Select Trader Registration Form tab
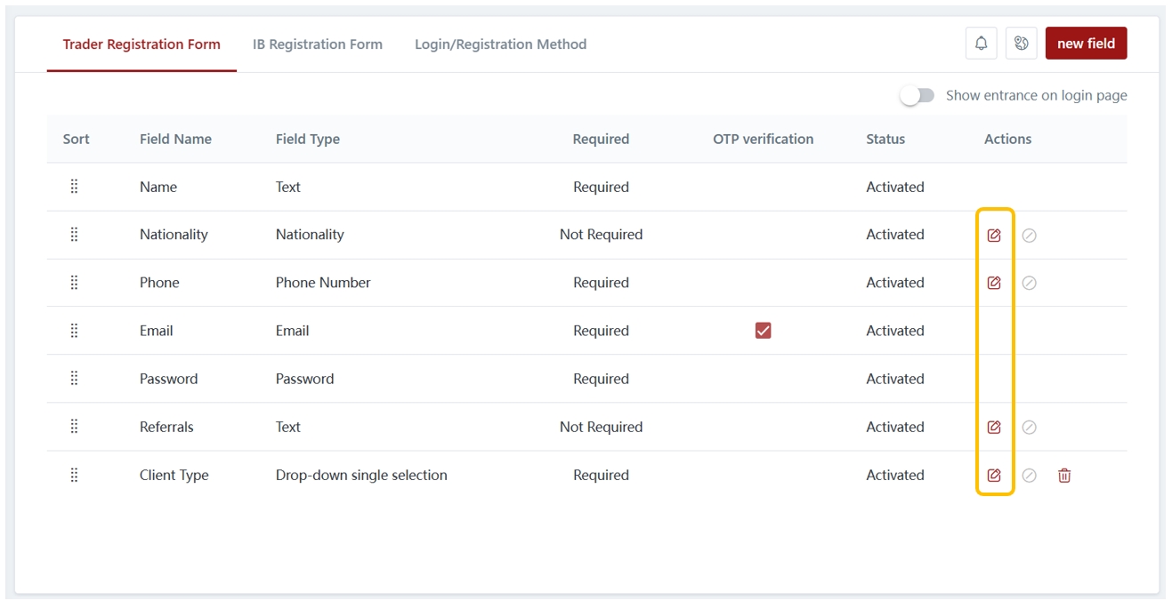This screenshot has height=601, width=1172. (x=141, y=44)
